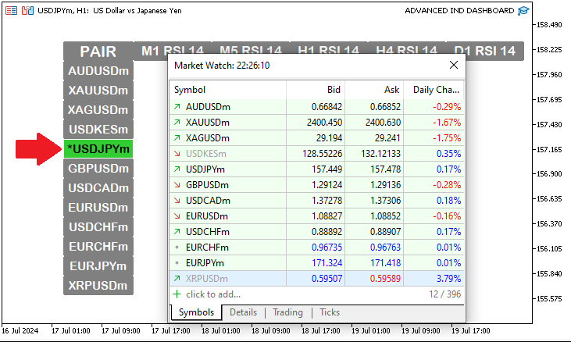Click the green up arrow next to AUDUSDm

pyautogui.click(x=177, y=107)
